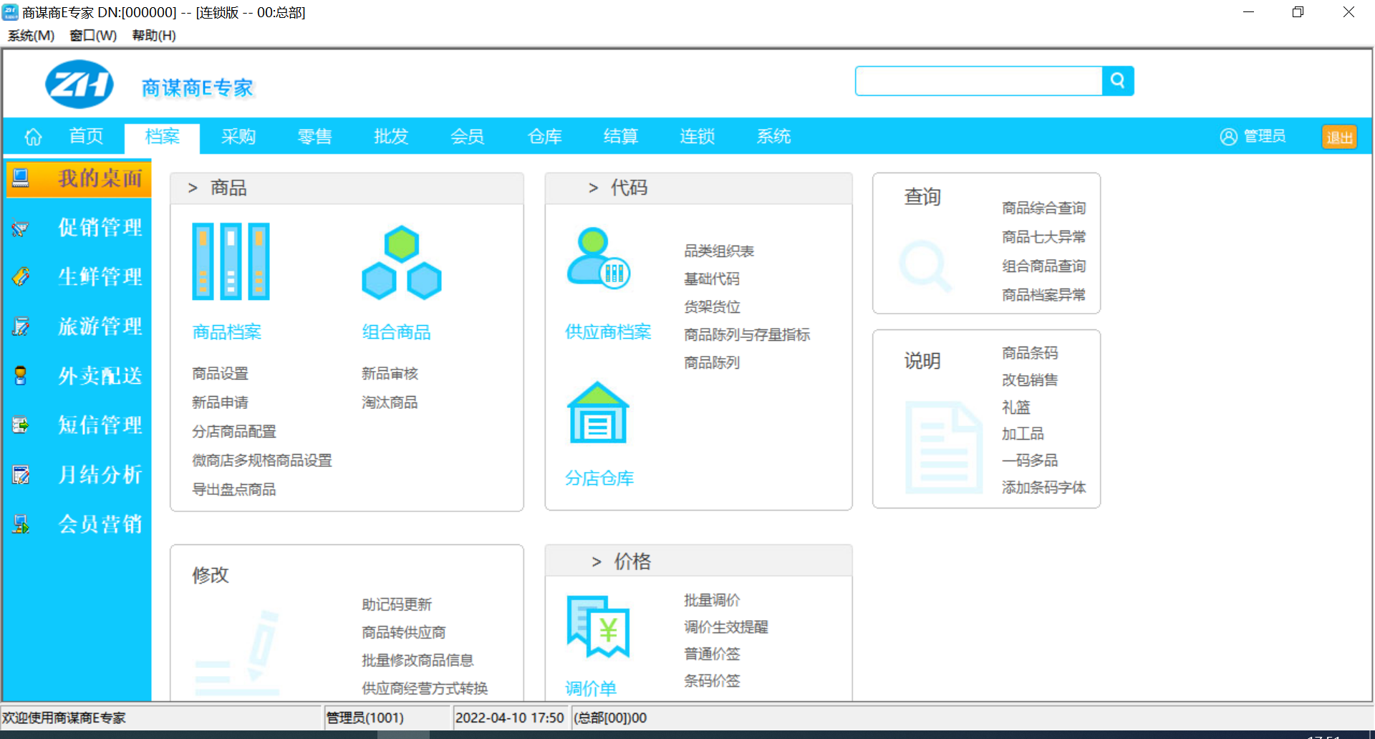
Task: Open the 调价单 yen price icon
Action: pos(599,627)
